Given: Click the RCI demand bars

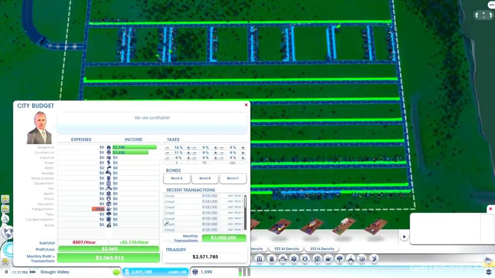Looking at the screenshot, I should 244,272.
